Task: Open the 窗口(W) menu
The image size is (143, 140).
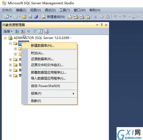Action: pyautogui.click(x=80, y=10)
